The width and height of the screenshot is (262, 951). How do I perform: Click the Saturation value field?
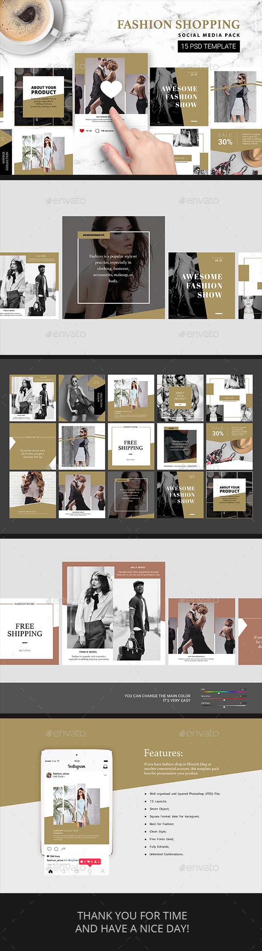tap(243, 696)
